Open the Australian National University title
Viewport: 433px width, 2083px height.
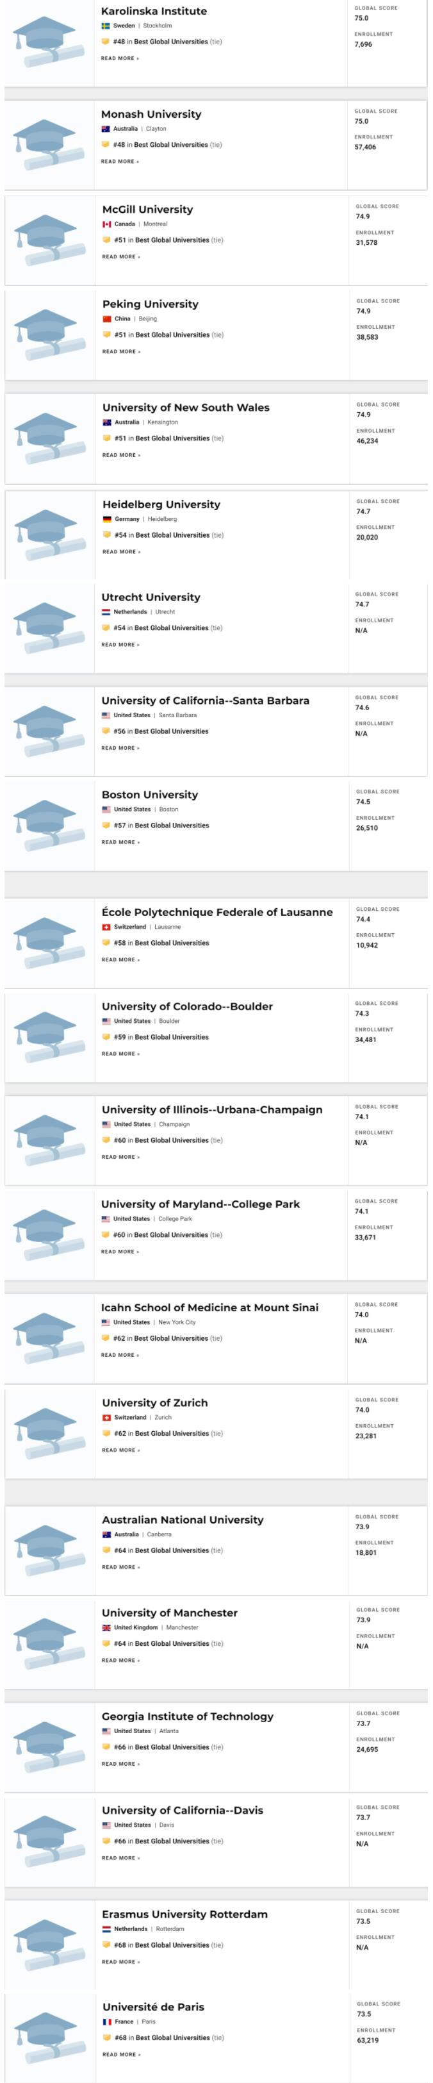pyautogui.click(x=183, y=1520)
